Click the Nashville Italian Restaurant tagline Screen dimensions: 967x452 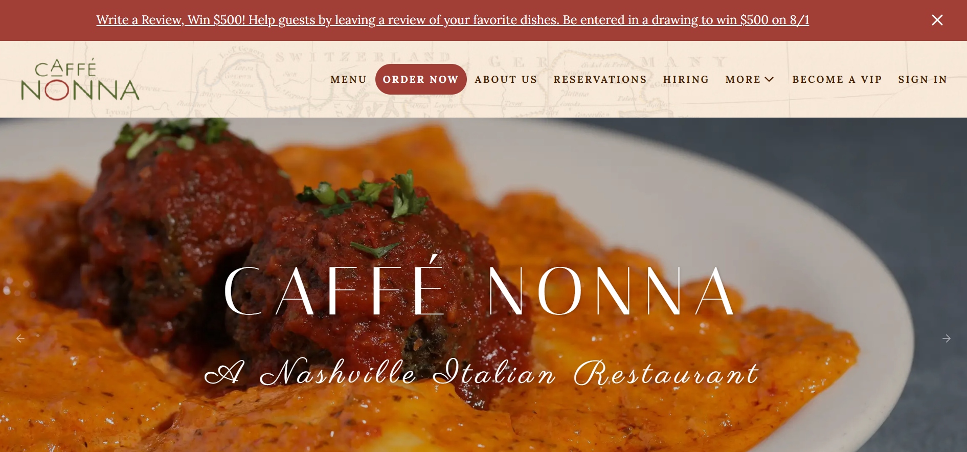click(x=482, y=372)
